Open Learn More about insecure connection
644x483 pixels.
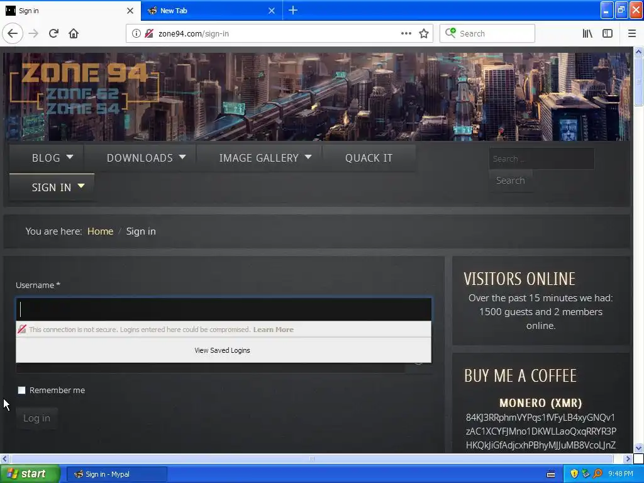(x=274, y=330)
